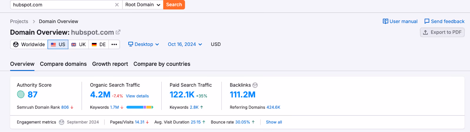Click the Engagement metrics globe icon
The height and width of the screenshot is (132, 470).
[x=61, y=122]
